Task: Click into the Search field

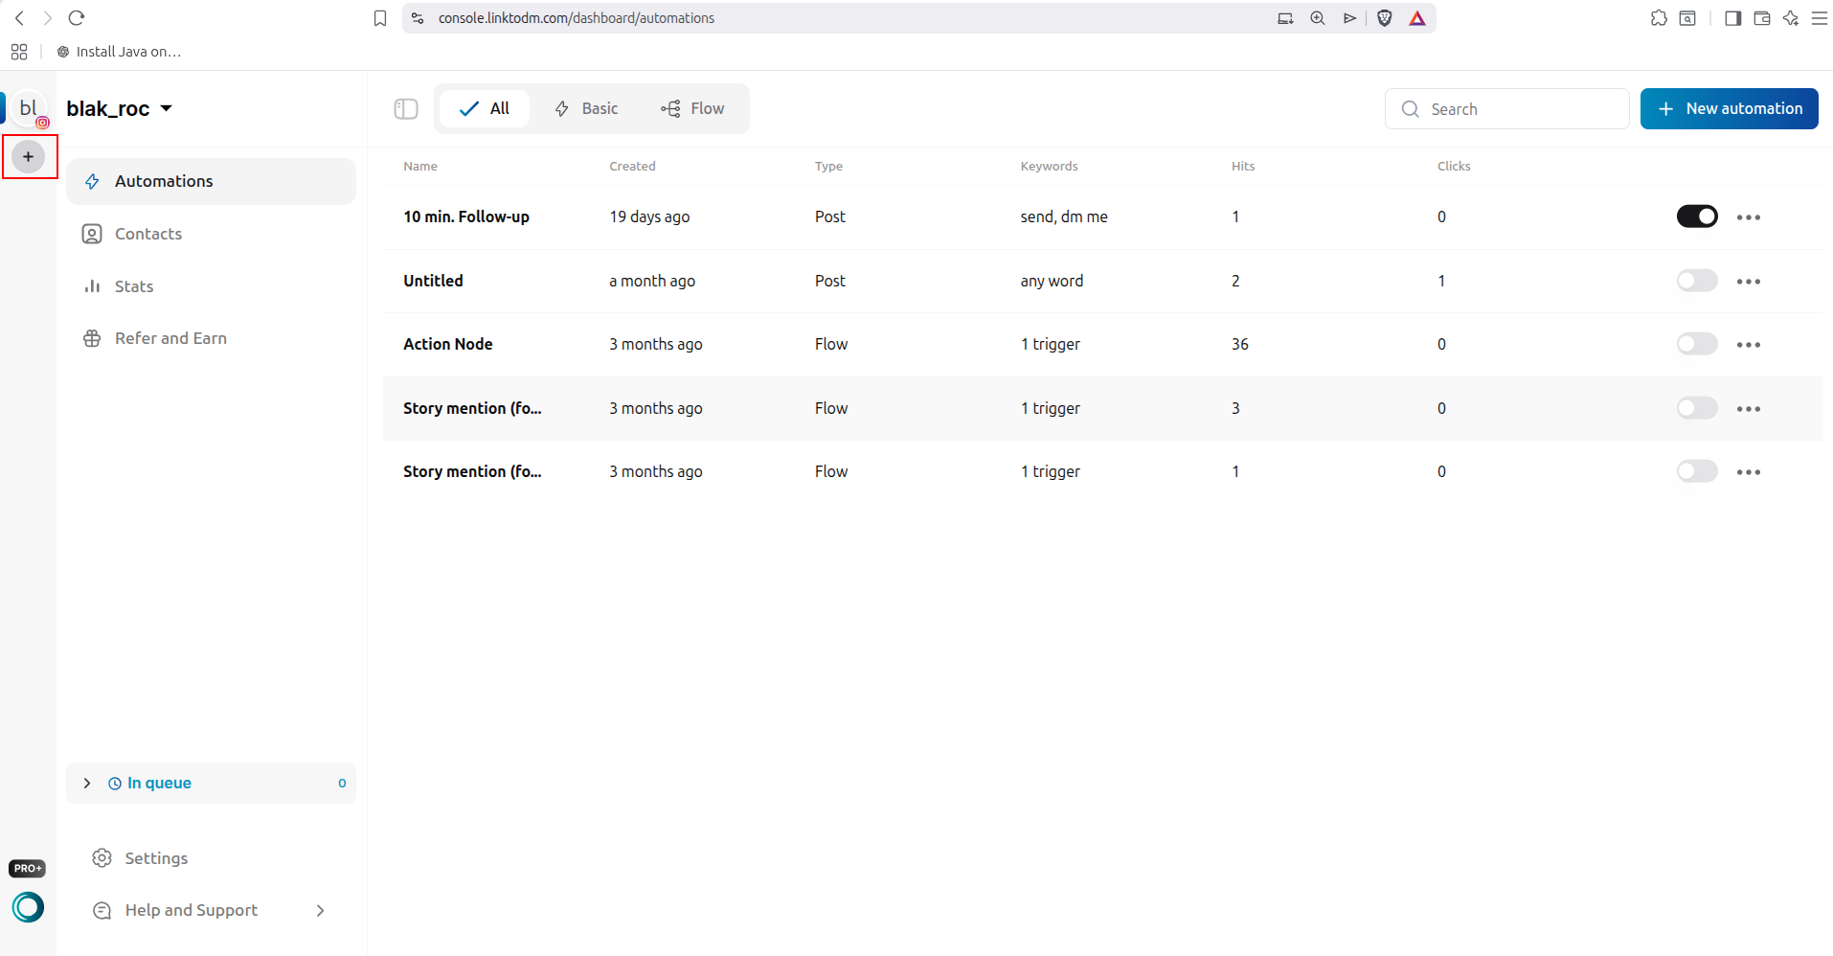Action: click(1506, 109)
